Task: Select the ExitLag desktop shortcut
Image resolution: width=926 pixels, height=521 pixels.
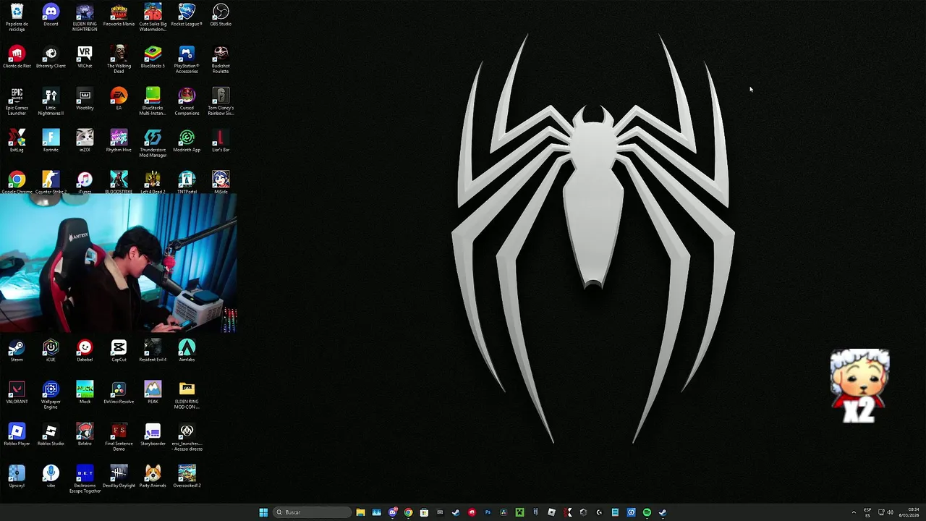Action: pos(17,141)
